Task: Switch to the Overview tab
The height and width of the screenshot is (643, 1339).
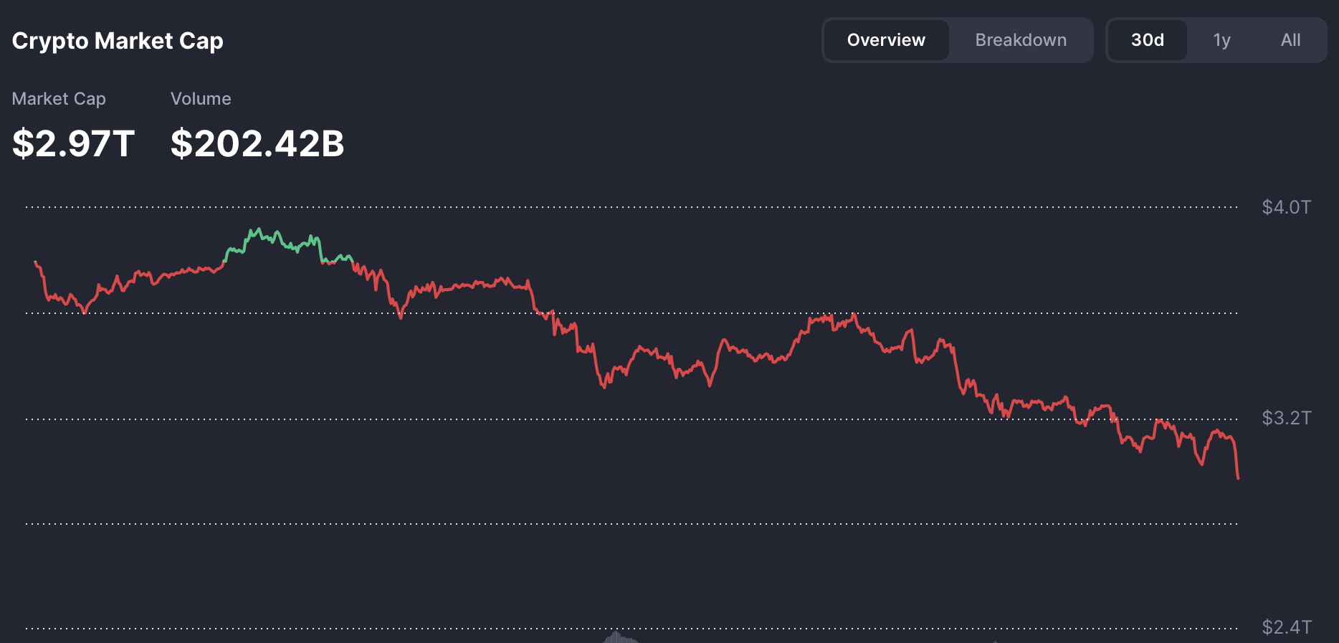Action: (886, 40)
